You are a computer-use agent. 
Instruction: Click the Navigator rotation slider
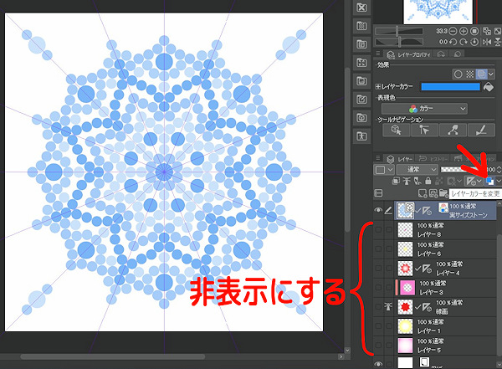pos(399,42)
